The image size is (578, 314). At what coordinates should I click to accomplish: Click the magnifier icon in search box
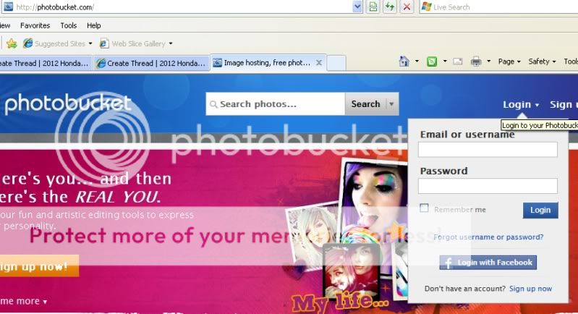[x=213, y=104]
